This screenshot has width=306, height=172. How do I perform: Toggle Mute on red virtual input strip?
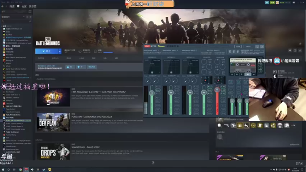pos(223,113)
